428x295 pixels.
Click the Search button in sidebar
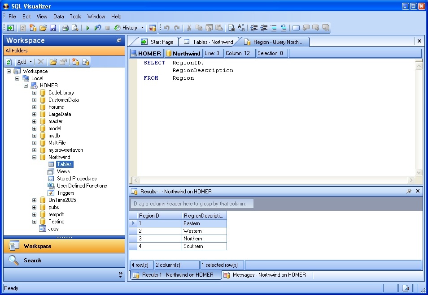[32, 260]
